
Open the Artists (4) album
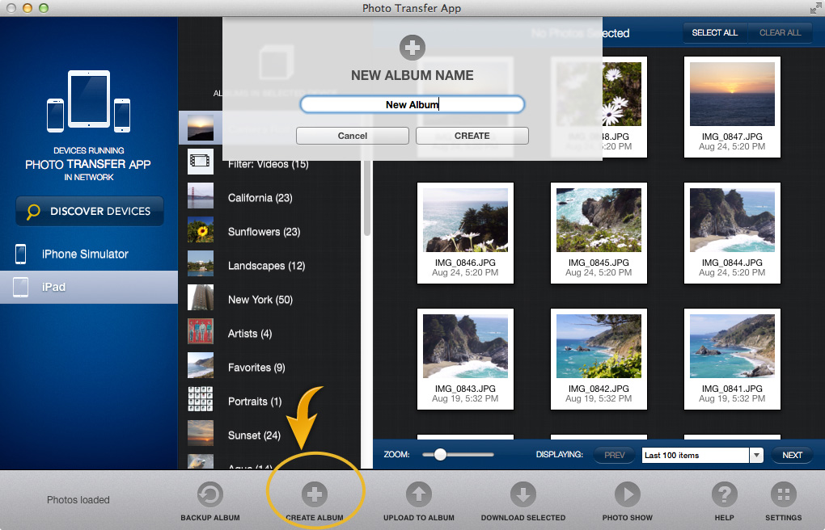coord(249,334)
